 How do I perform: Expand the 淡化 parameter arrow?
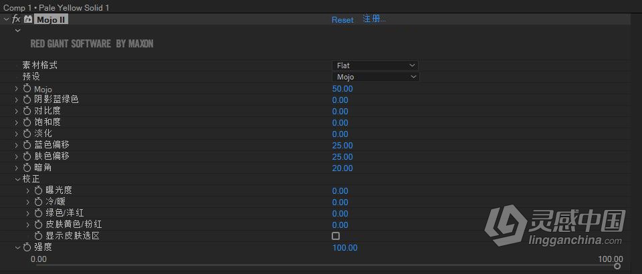[17, 134]
